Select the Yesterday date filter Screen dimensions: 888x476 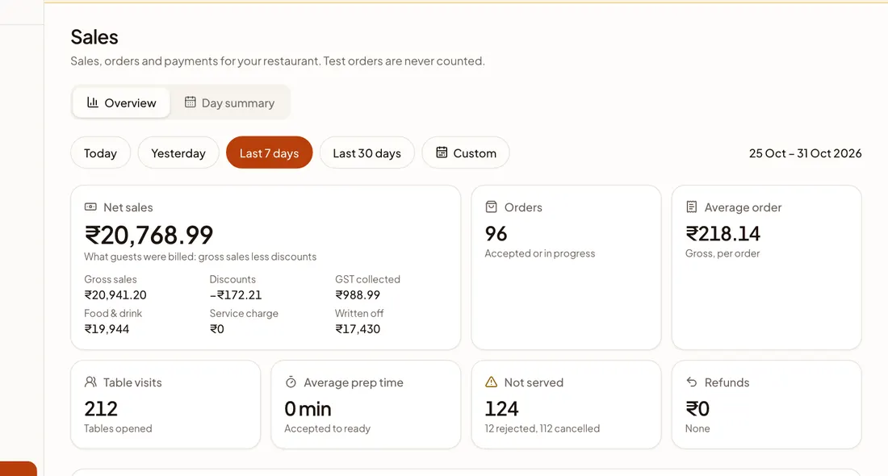(178, 152)
